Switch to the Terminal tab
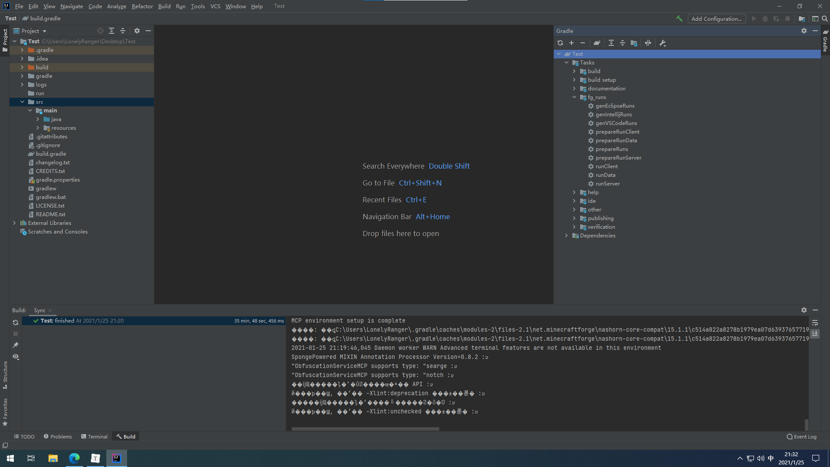Viewport: 830px width, 467px height. pos(94,436)
